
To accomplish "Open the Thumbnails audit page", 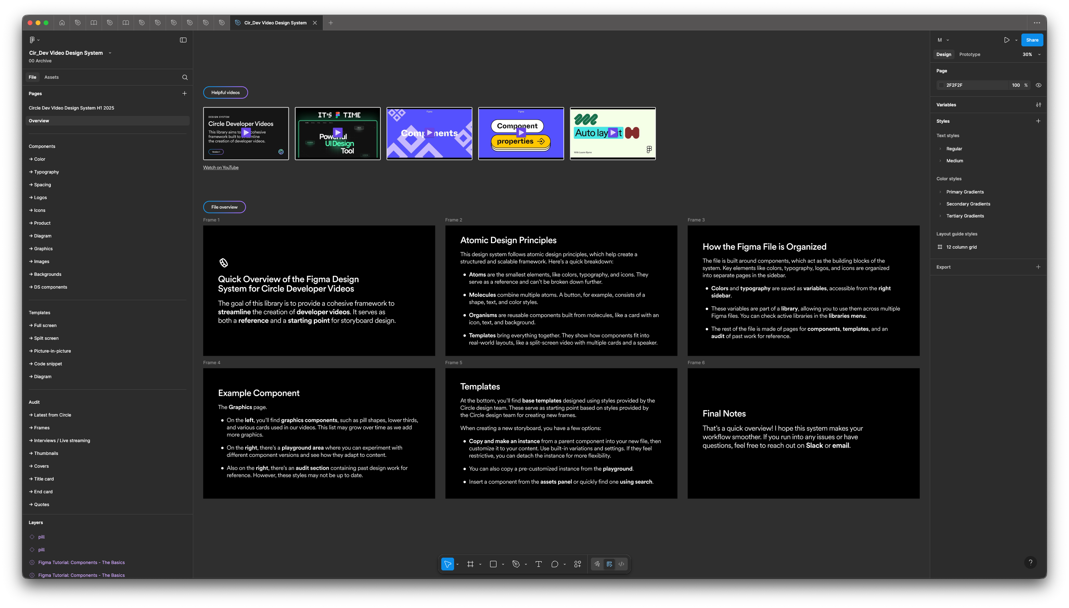I will [44, 453].
